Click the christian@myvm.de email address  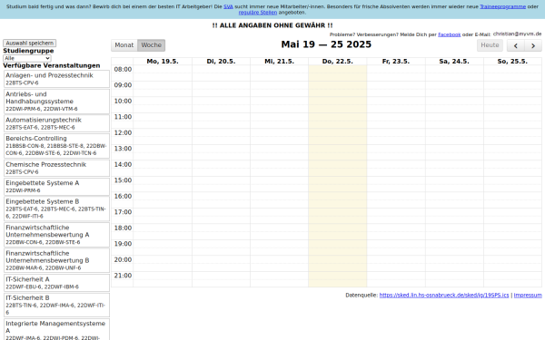(517, 34)
